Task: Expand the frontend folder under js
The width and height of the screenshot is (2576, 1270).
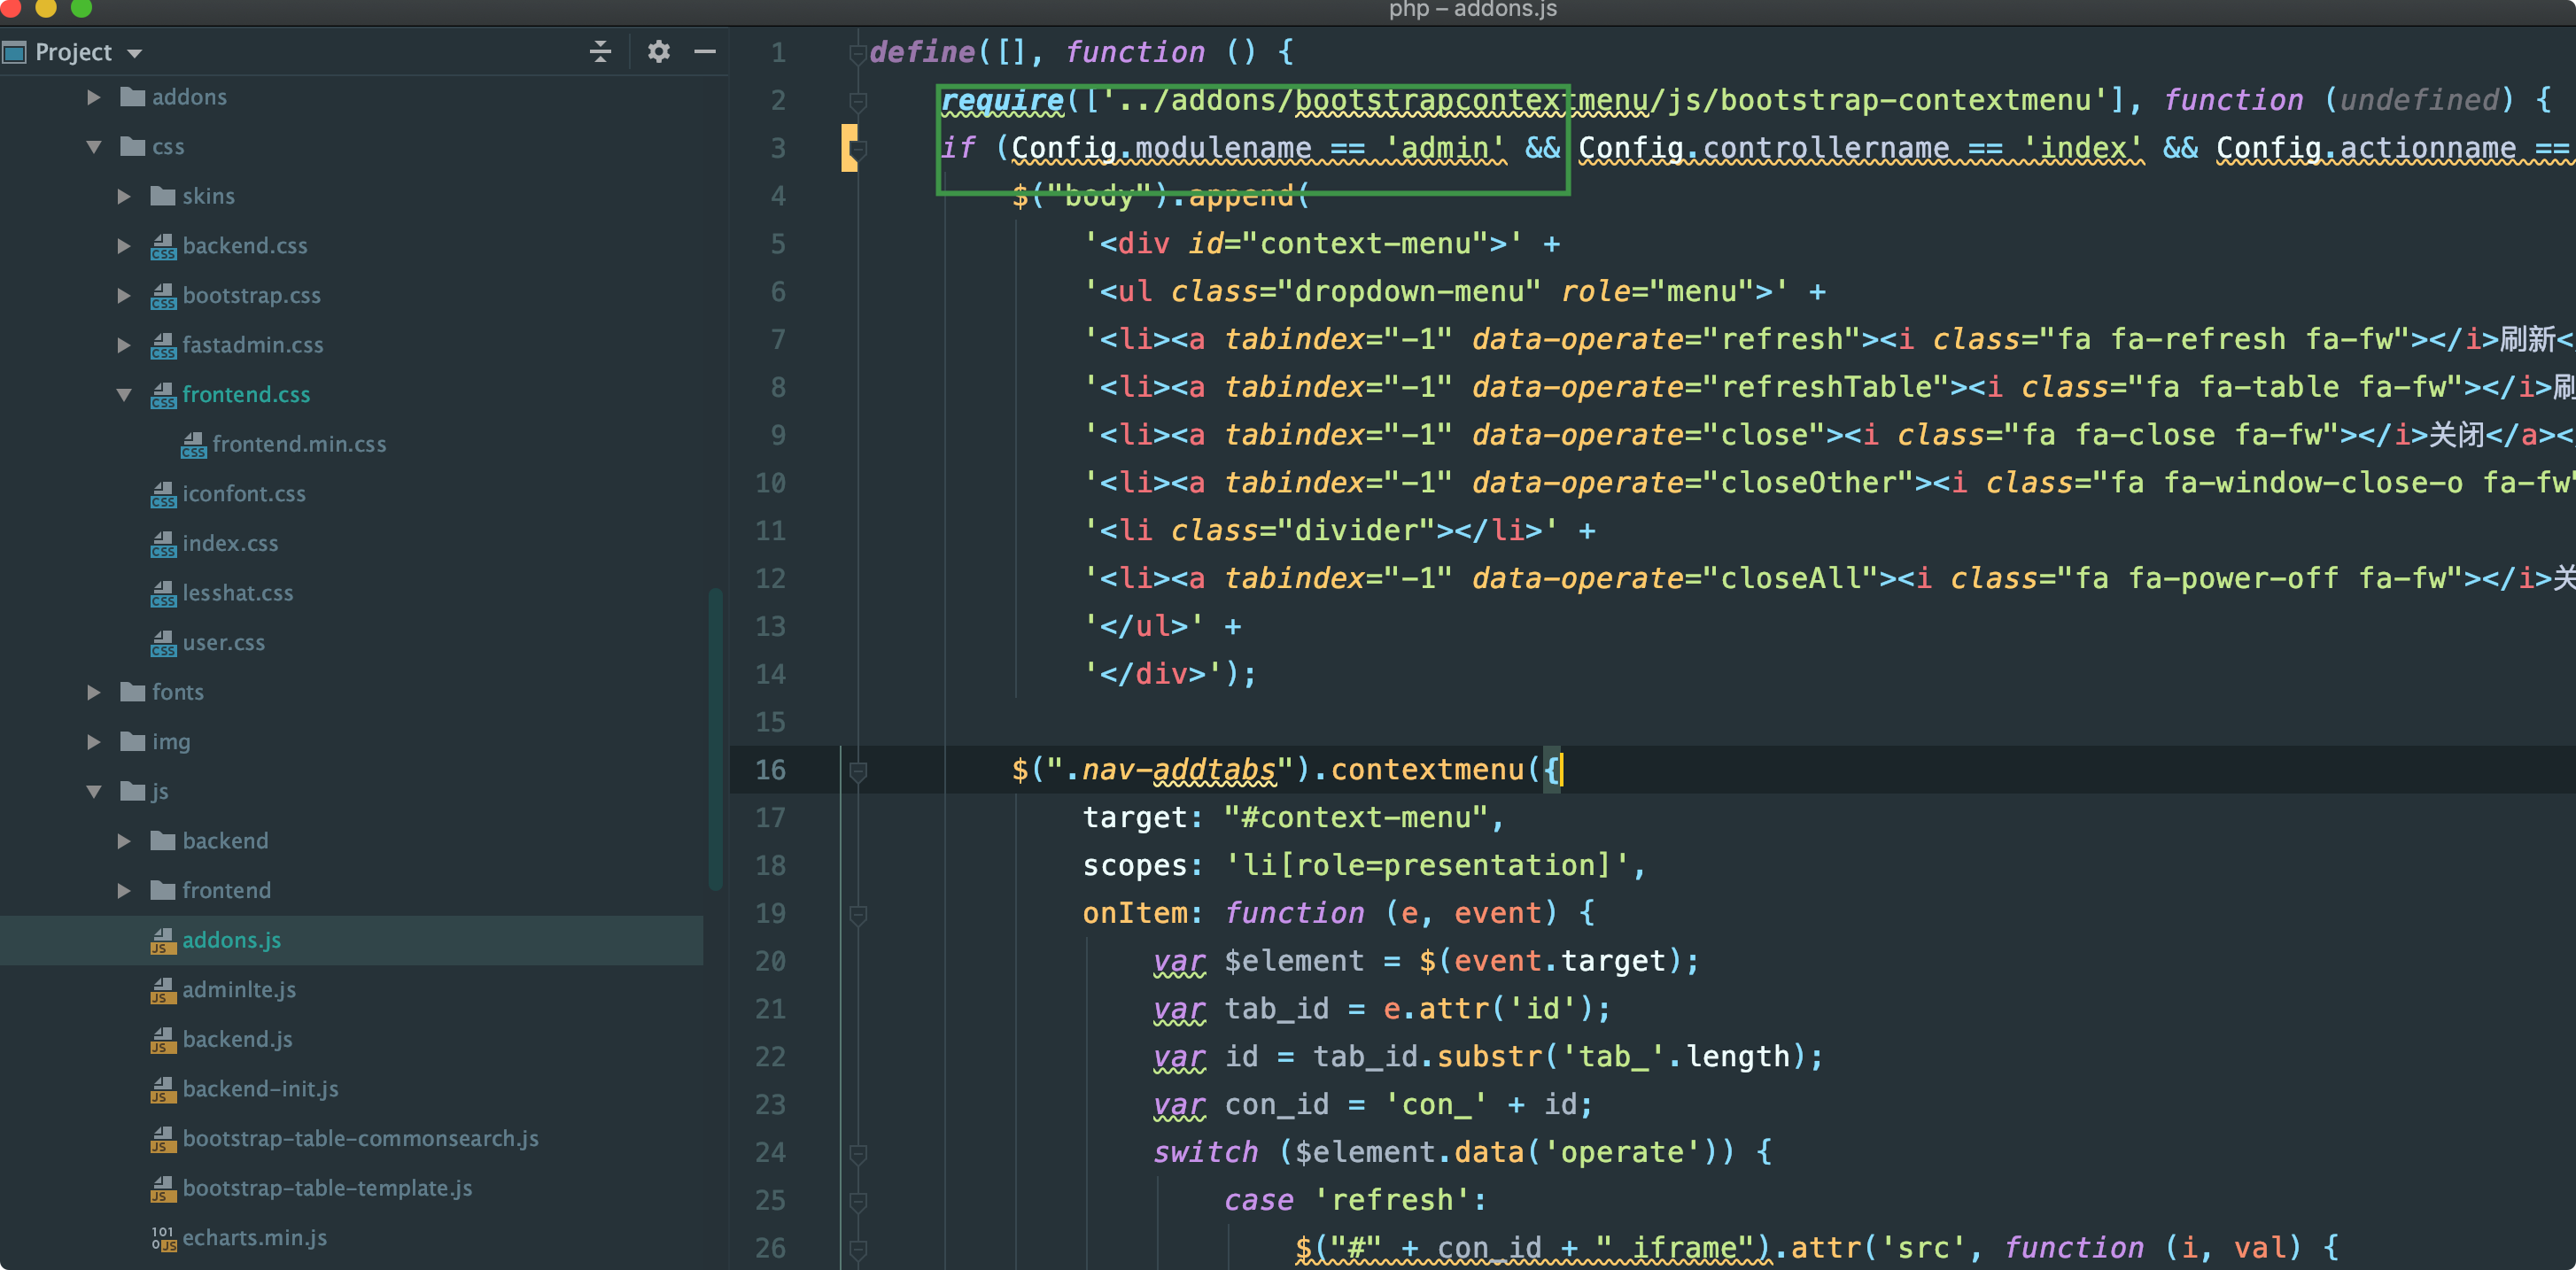Action: click(x=124, y=890)
